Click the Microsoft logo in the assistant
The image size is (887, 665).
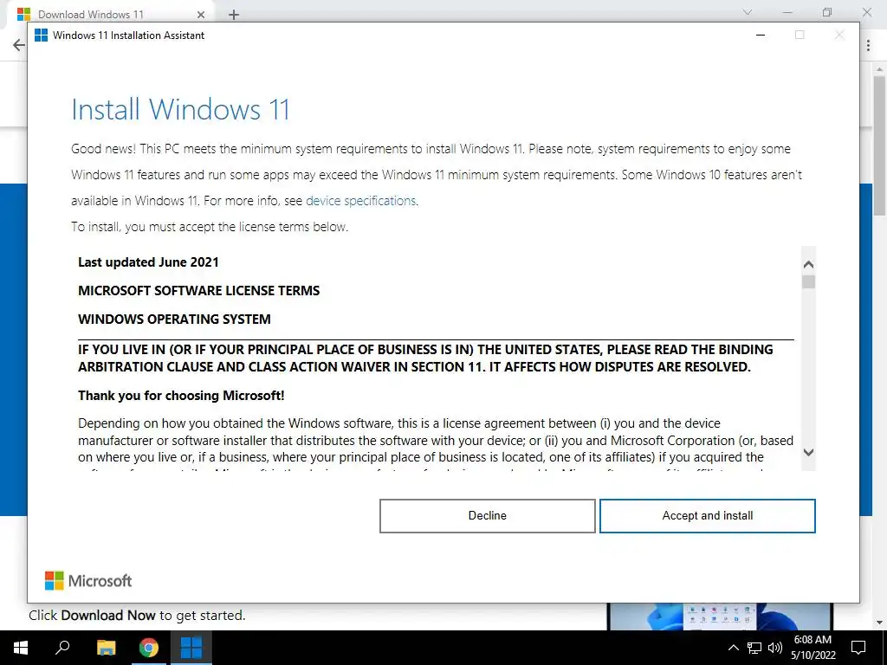(88, 581)
